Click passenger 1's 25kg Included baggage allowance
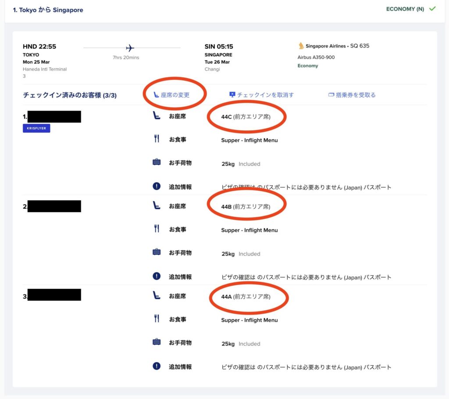Image resolution: width=449 pixels, height=399 pixels. [241, 164]
